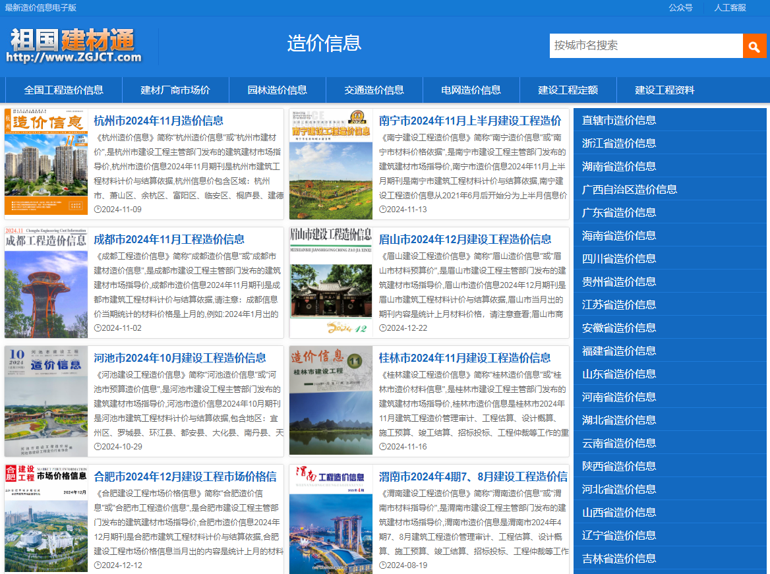
Task: Open 杭州市2024年11月造价信息 article title
Action: (159, 121)
